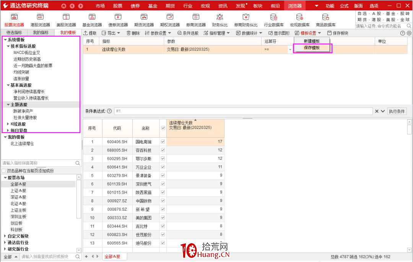Click the 条件选股 condition screening button

pyautogui.click(x=187, y=33)
